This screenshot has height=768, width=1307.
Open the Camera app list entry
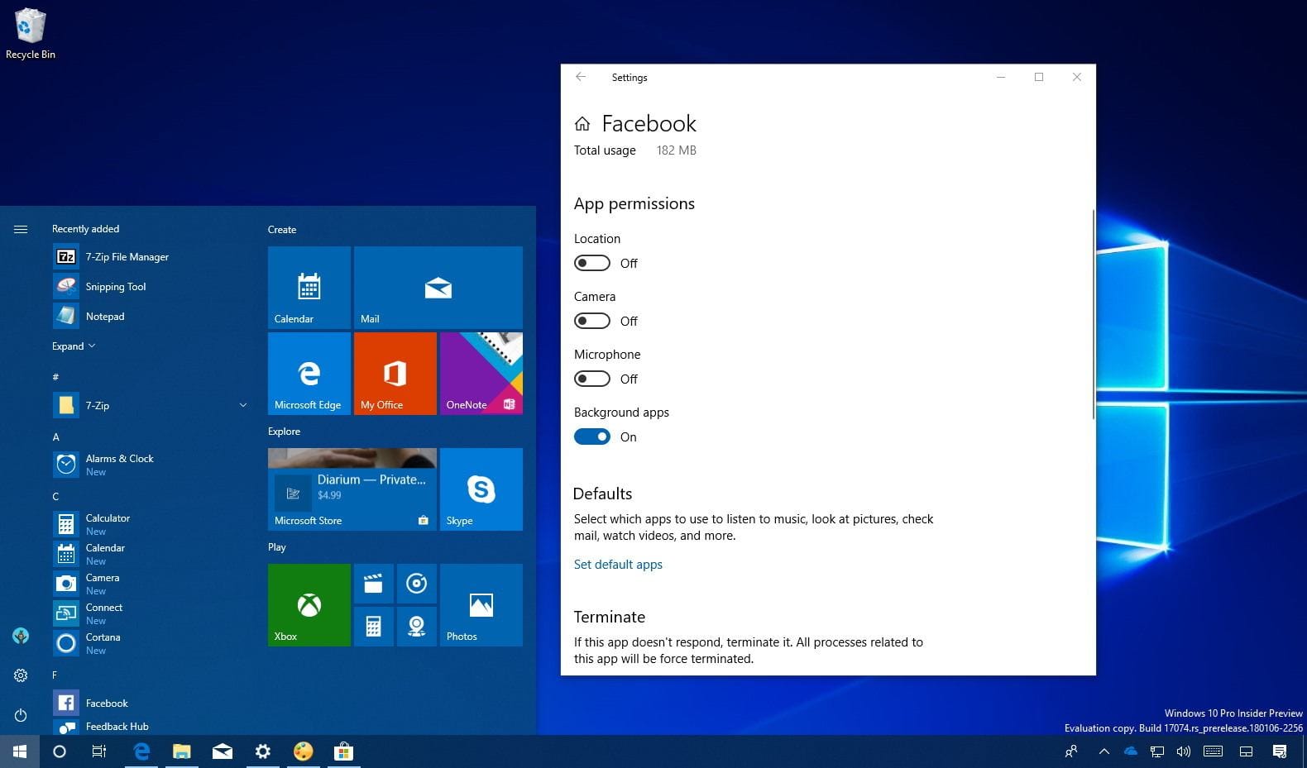pos(151,584)
